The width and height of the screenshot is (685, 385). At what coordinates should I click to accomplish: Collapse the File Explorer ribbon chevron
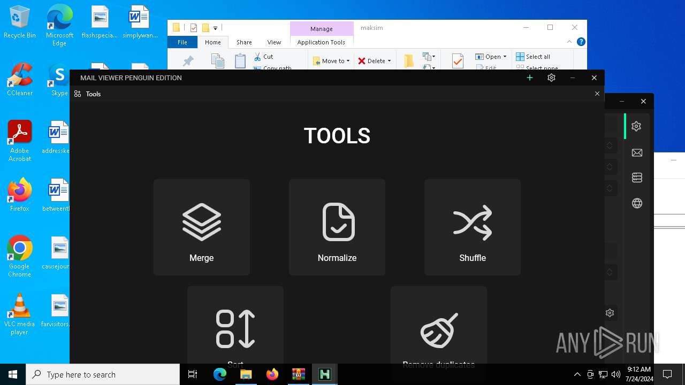click(569, 42)
